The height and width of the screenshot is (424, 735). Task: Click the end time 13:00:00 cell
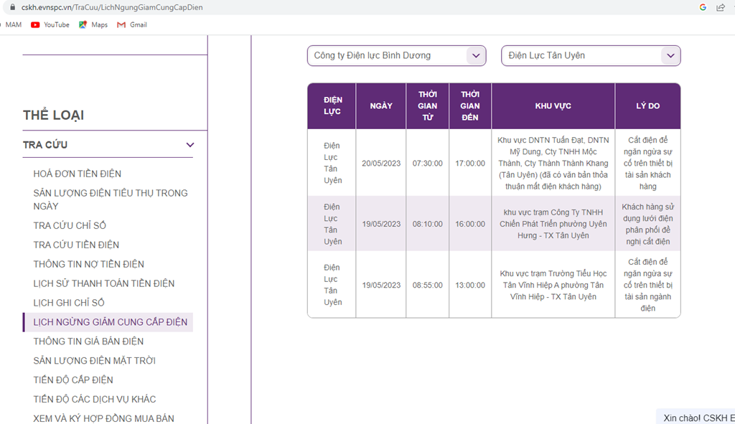tap(470, 285)
